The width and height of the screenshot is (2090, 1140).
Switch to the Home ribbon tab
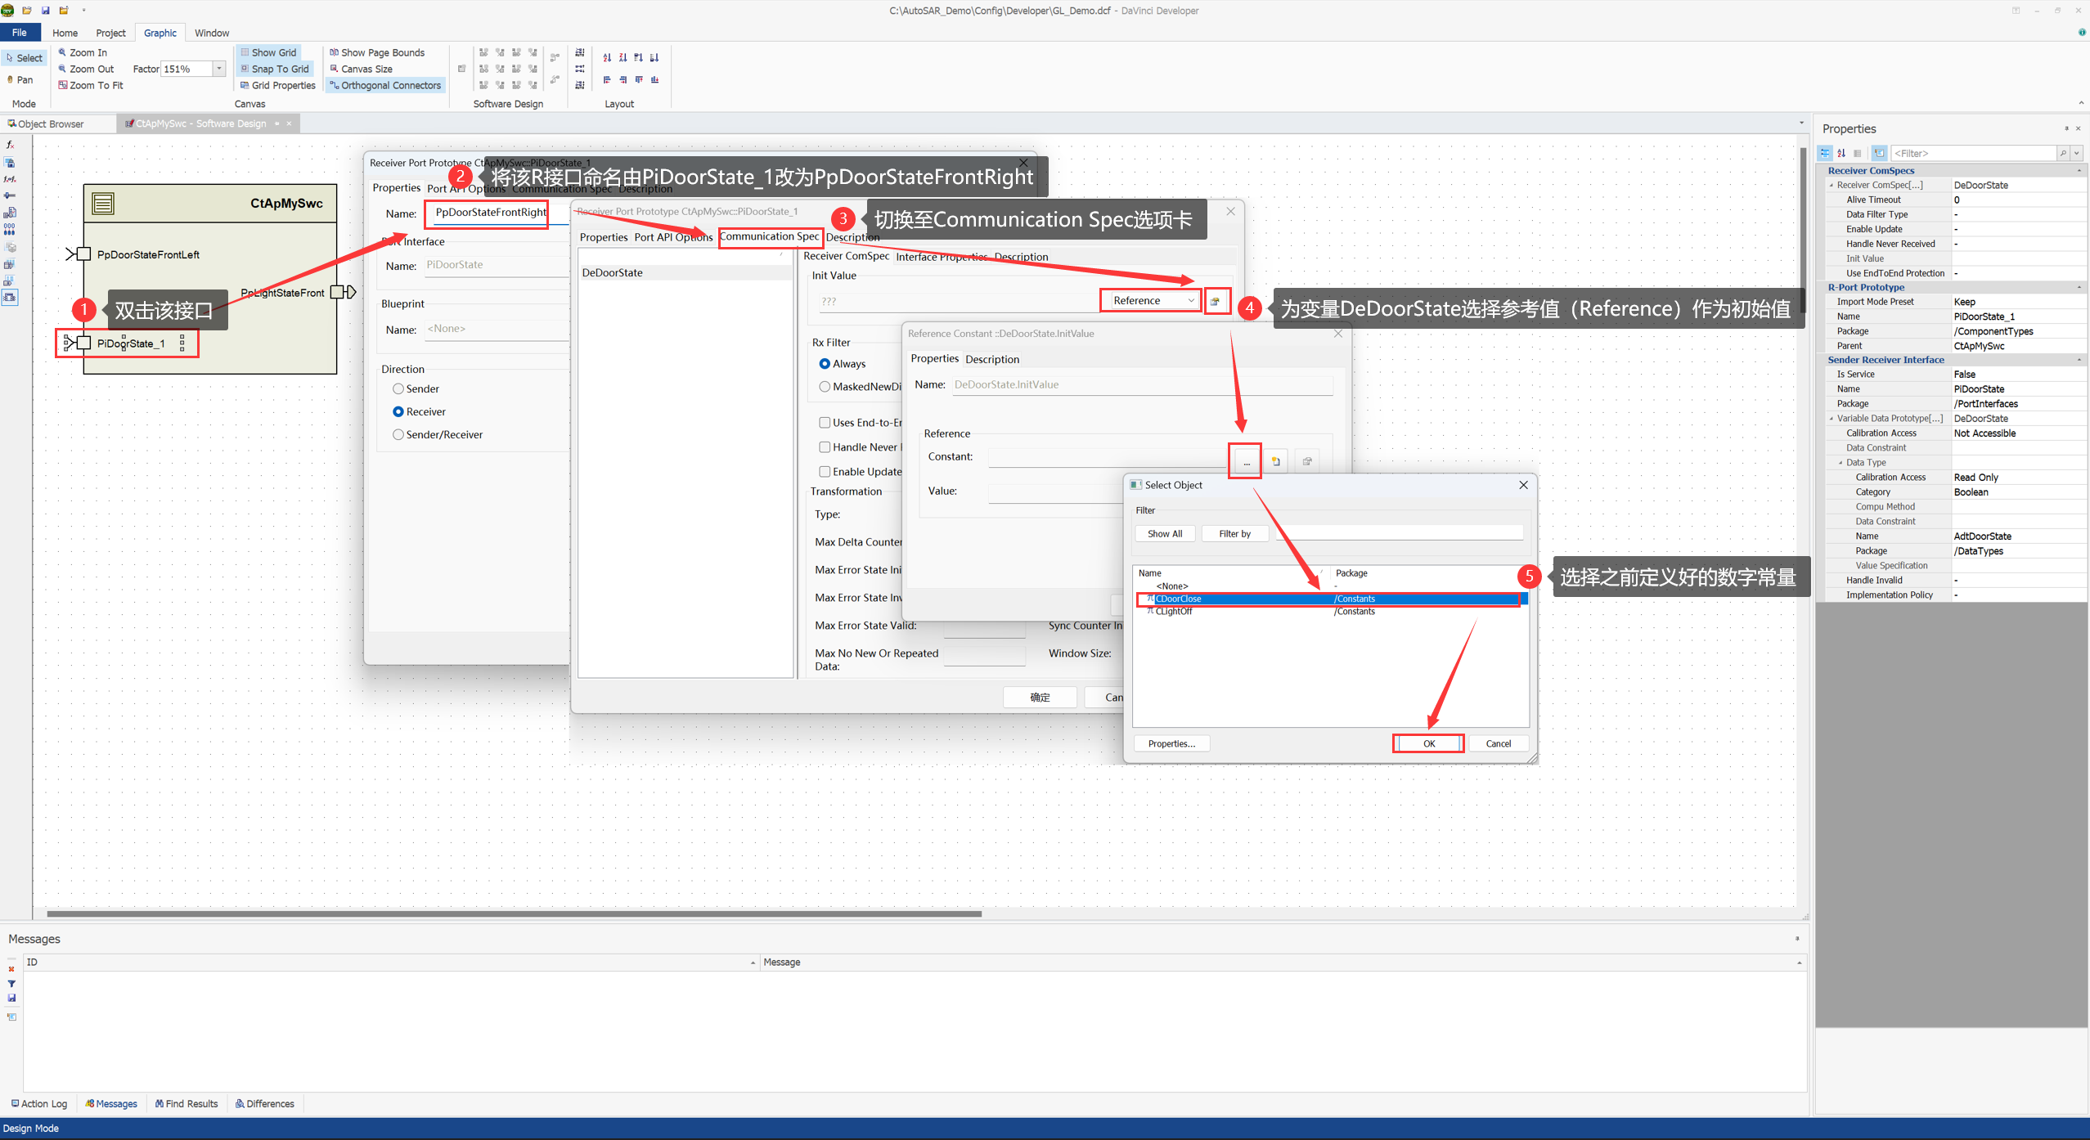(65, 33)
